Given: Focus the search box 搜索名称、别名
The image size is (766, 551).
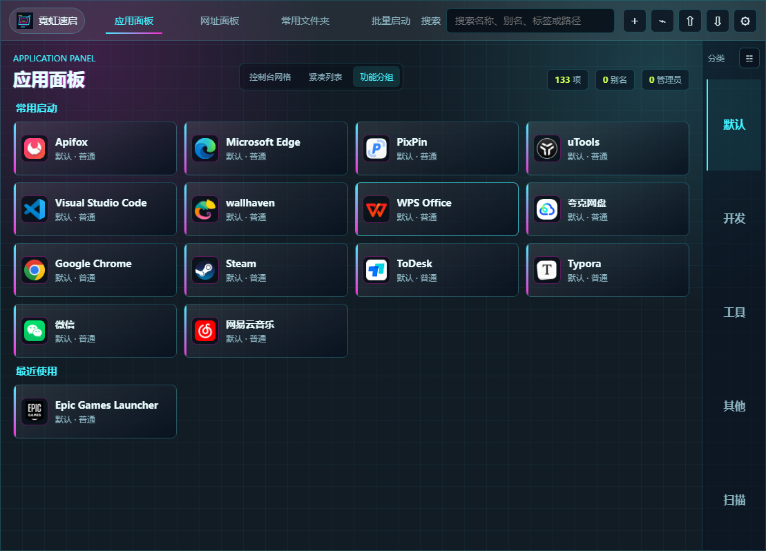Looking at the screenshot, I should click(530, 21).
